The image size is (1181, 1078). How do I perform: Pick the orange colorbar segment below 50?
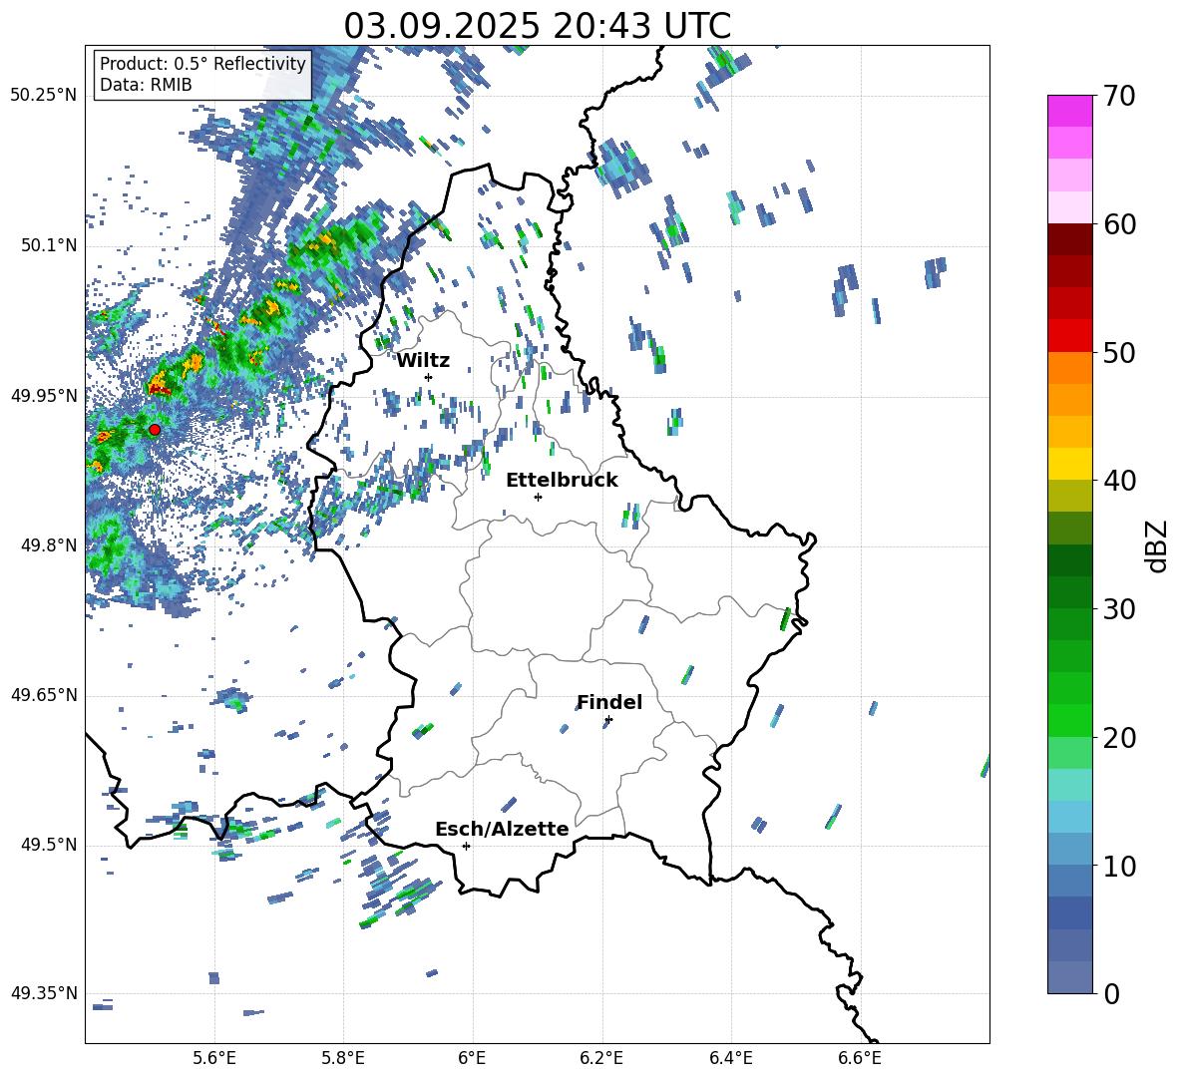pos(1069,368)
